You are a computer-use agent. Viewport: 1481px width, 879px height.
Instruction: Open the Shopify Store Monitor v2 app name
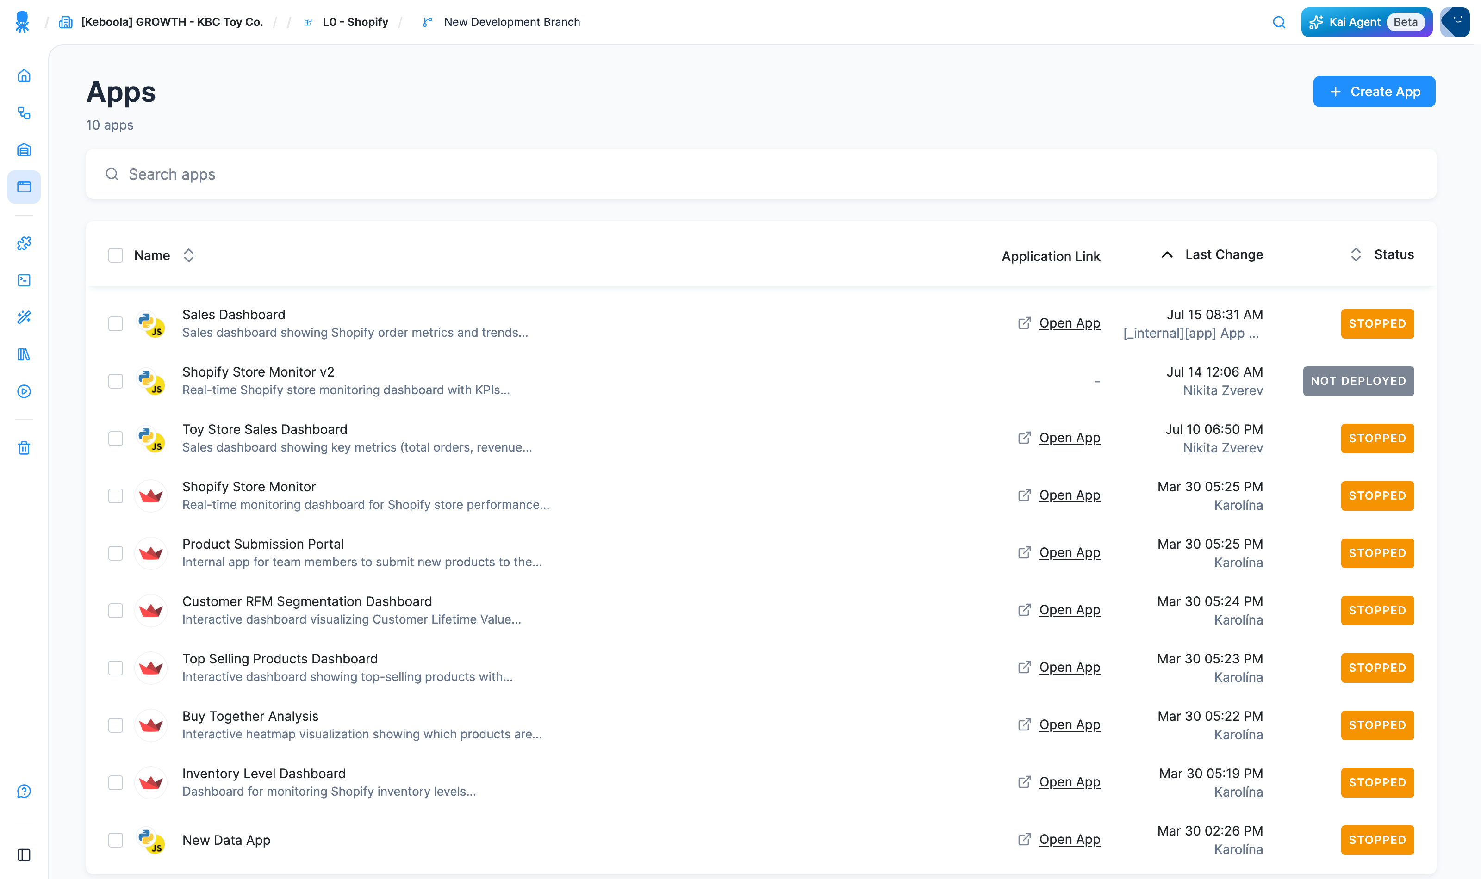click(x=258, y=372)
